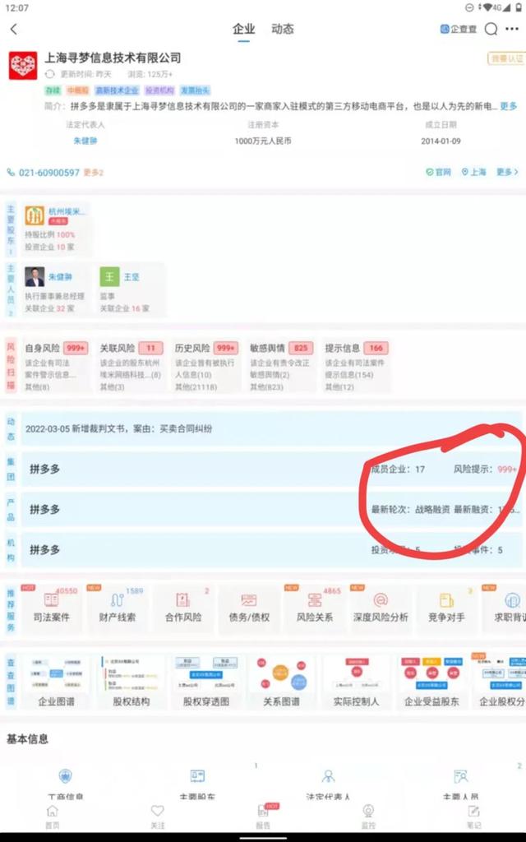The height and width of the screenshot is (842, 526).
Task: Open legal representative 朱健翀 link under 法定代表人
Action: click(85, 141)
